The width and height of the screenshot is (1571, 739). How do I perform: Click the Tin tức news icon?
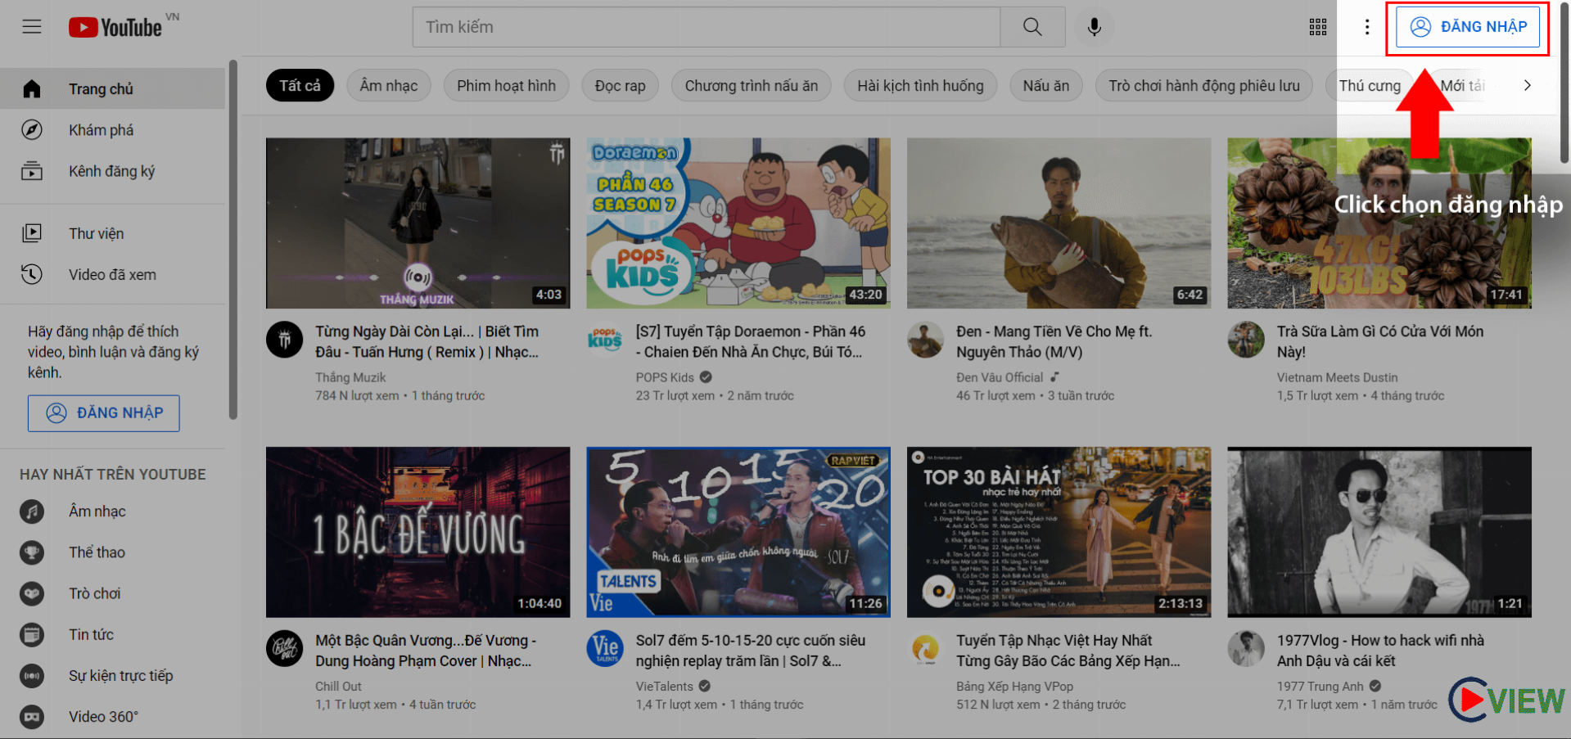pyautogui.click(x=32, y=634)
